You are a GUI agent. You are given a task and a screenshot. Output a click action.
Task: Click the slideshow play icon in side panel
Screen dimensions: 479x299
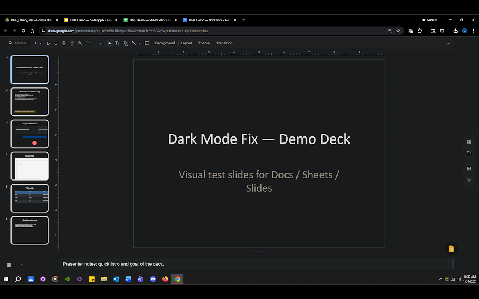pos(469,169)
